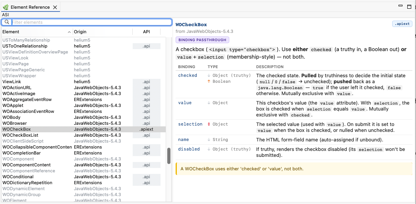This screenshot has width=416, height=204.
Task: Select the WOClientSideScript row
Action: click(x=83, y=141)
